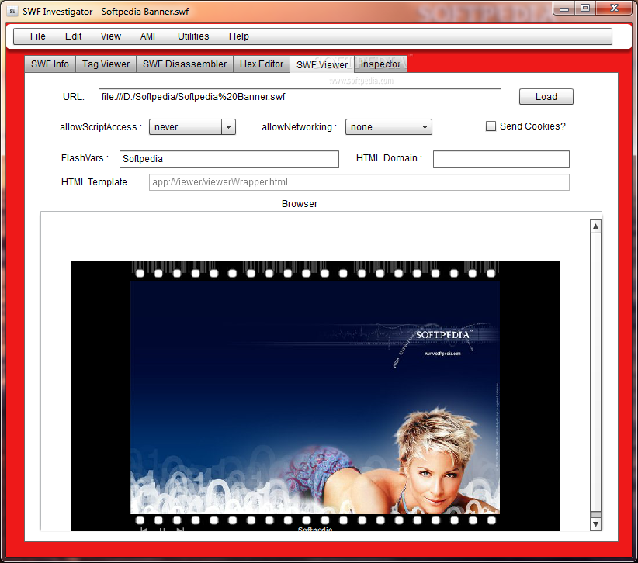Close the SWF Investigator window

click(615, 9)
